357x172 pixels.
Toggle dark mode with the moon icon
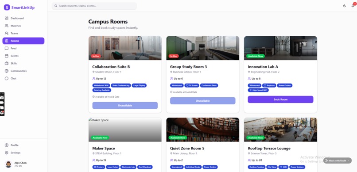[x=345, y=6]
